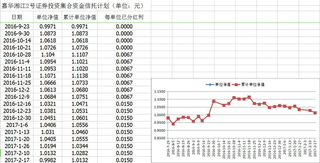Select the 2016-7-29 label on chart x-axis

point(168,149)
